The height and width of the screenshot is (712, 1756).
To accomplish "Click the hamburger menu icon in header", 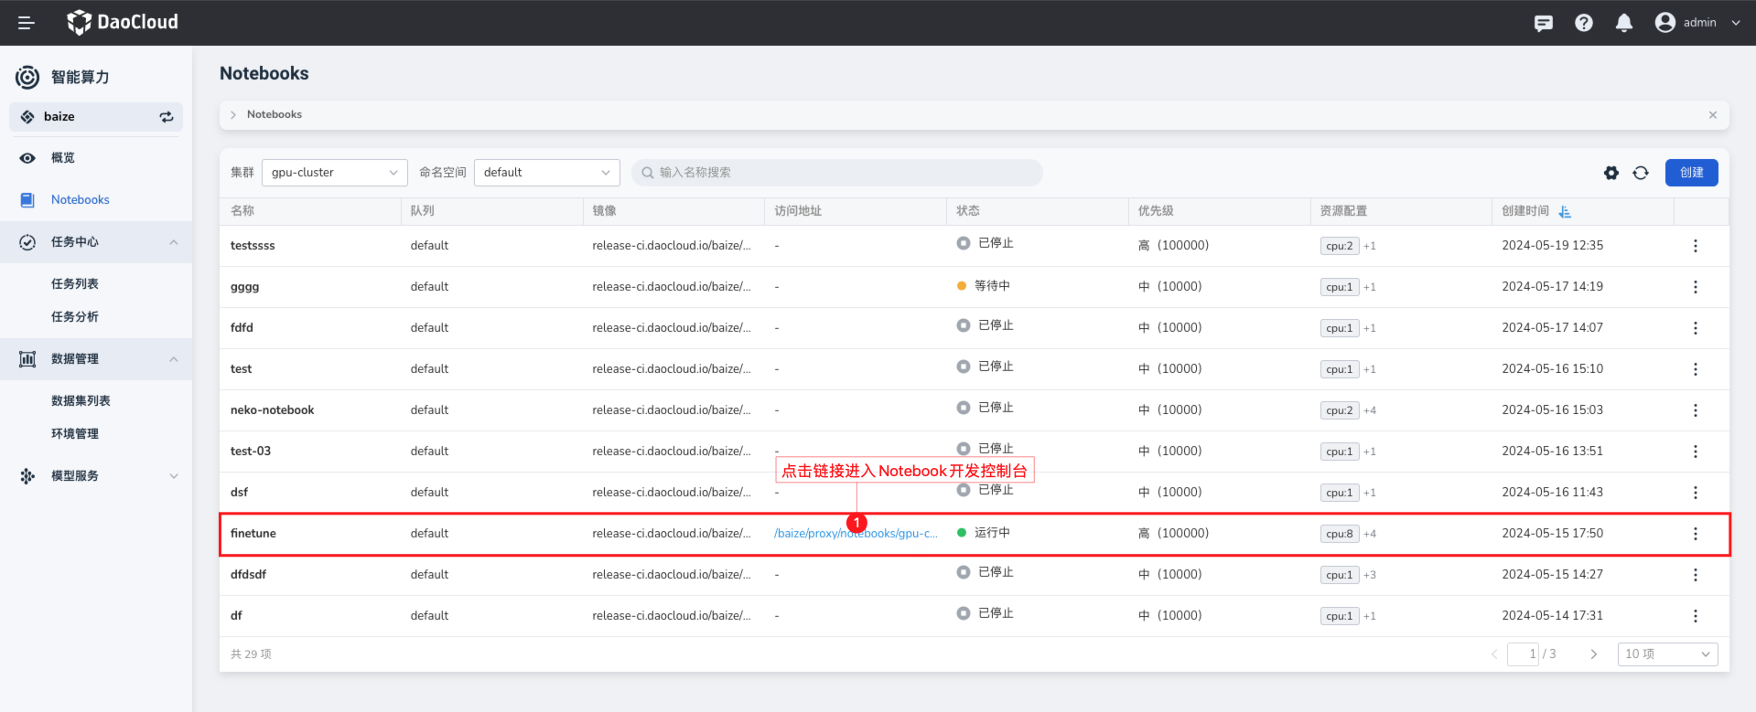I will (x=27, y=23).
